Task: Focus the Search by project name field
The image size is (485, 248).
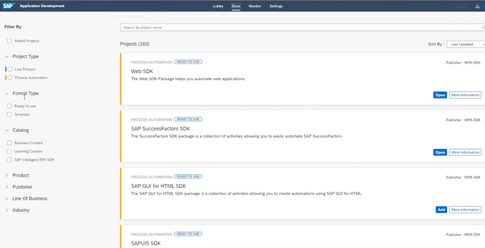Action: pyautogui.click(x=303, y=27)
